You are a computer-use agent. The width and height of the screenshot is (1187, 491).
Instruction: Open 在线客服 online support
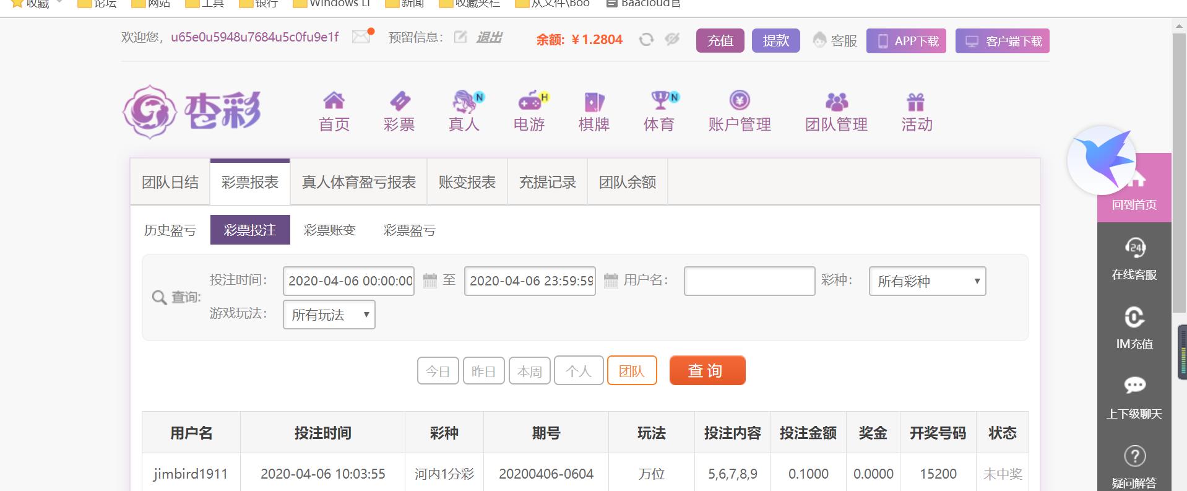1134,259
